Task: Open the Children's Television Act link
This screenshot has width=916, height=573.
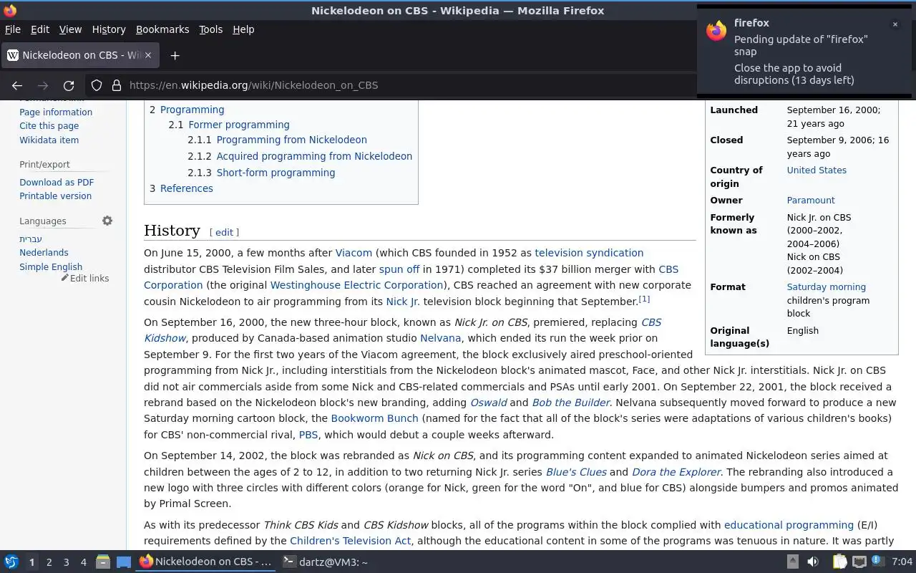Action: coord(351,541)
